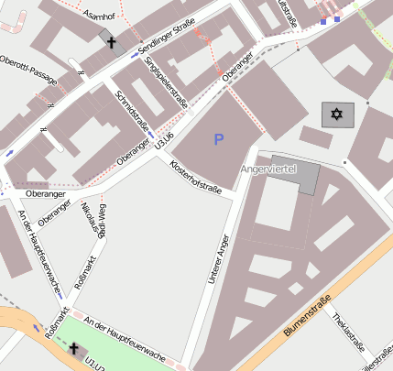Click the Singlspielerstraße street label
Viewport: 393px width, 371px height.
point(166,82)
